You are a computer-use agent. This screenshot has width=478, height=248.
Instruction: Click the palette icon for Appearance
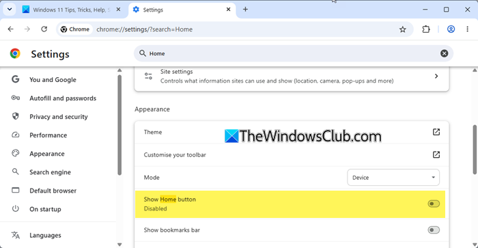click(15, 153)
